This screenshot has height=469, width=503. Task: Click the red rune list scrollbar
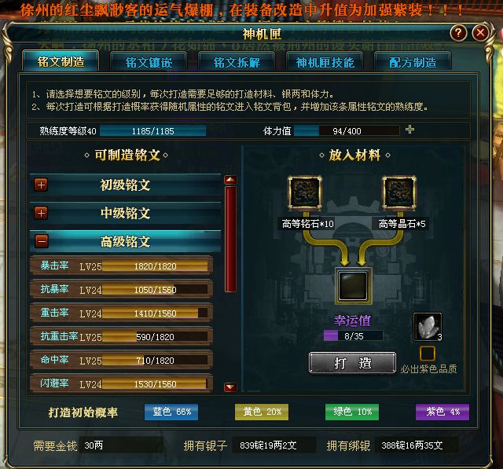(230, 239)
